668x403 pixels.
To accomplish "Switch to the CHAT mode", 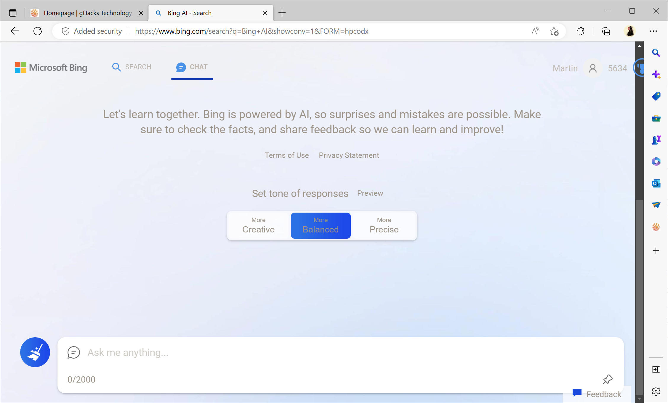I will 192,67.
